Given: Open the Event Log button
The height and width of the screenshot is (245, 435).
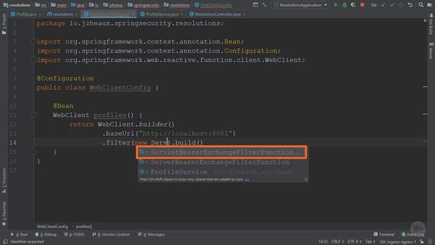Looking at the screenshot, I should pyautogui.click(x=413, y=234).
